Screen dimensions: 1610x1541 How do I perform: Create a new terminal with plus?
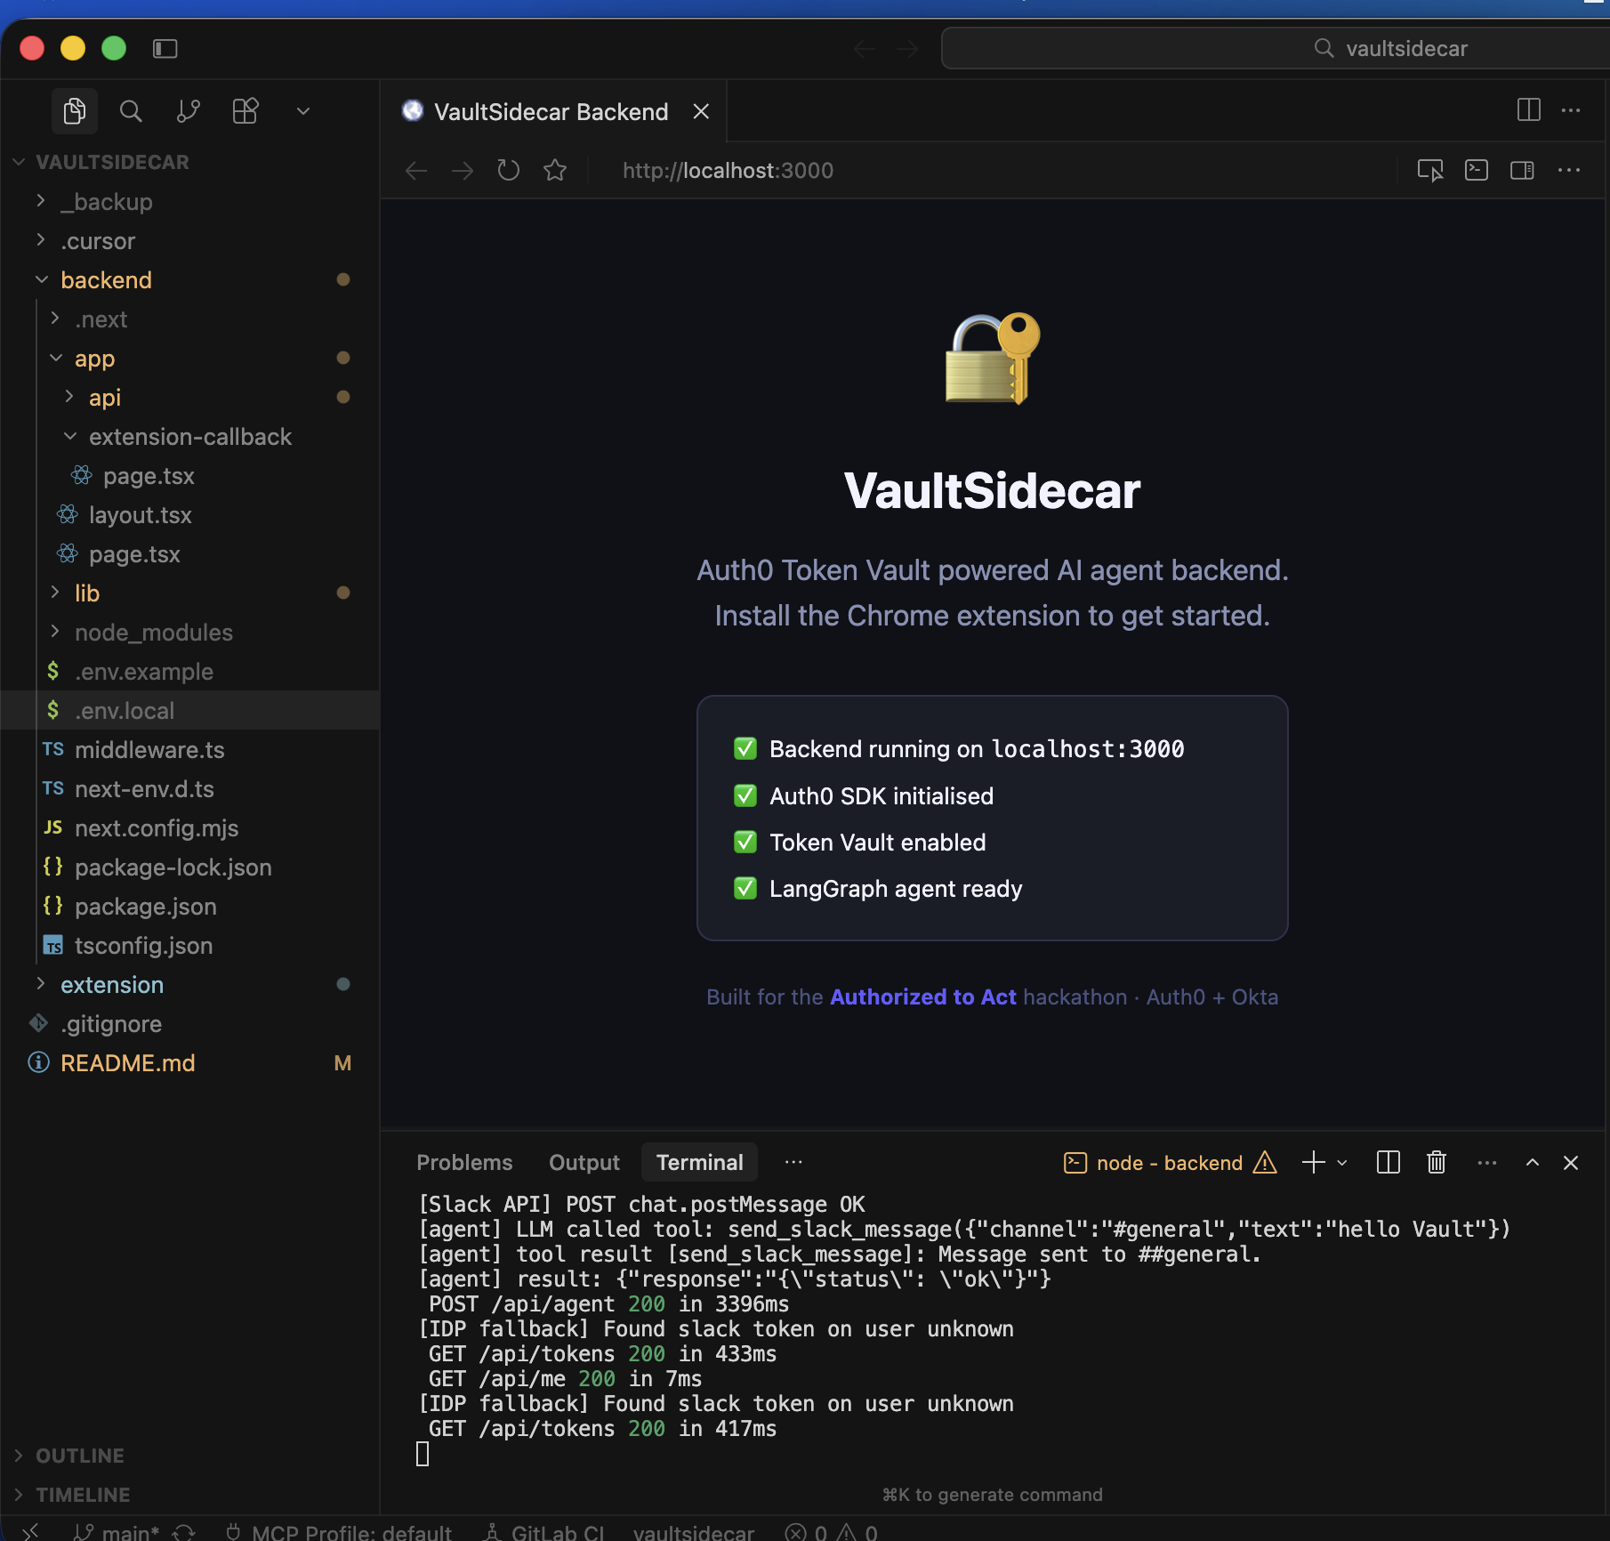(x=1313, y=1163)
